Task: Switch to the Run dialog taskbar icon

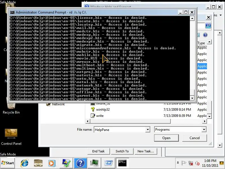Action: [x=108, y=163]
